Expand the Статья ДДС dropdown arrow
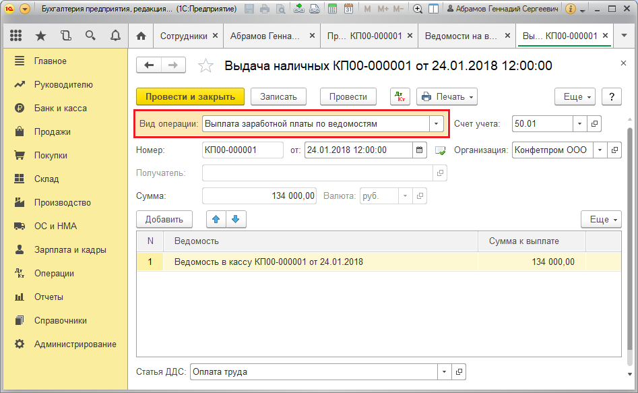 coord(445,372)
